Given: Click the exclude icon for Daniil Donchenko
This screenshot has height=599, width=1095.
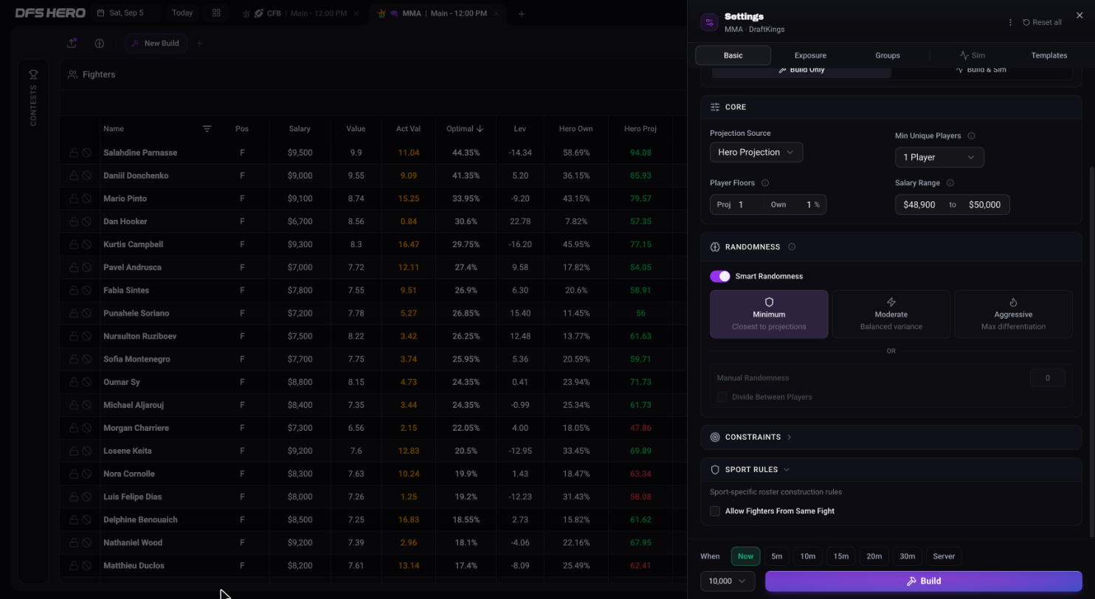Looking at the screenshot, I should (86, 176).
